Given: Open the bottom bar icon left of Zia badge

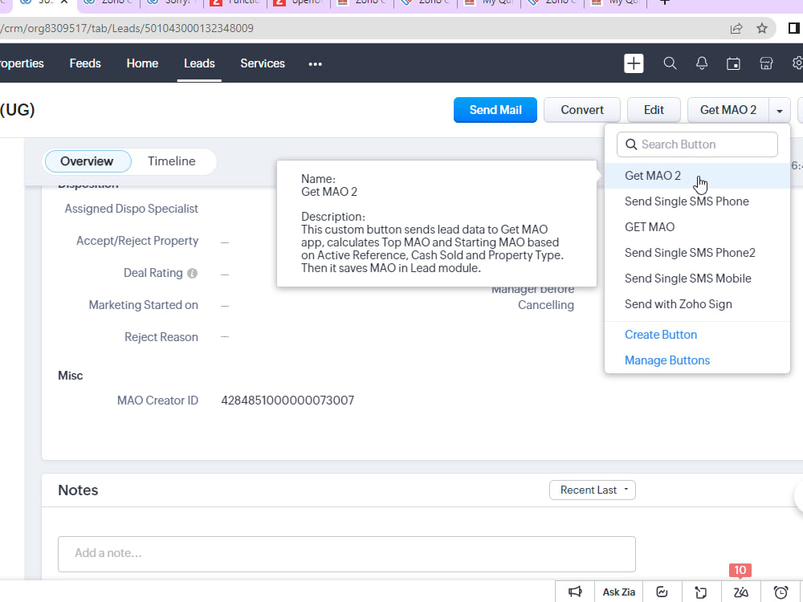Looking at the screenshot, I should click(700, 592).
